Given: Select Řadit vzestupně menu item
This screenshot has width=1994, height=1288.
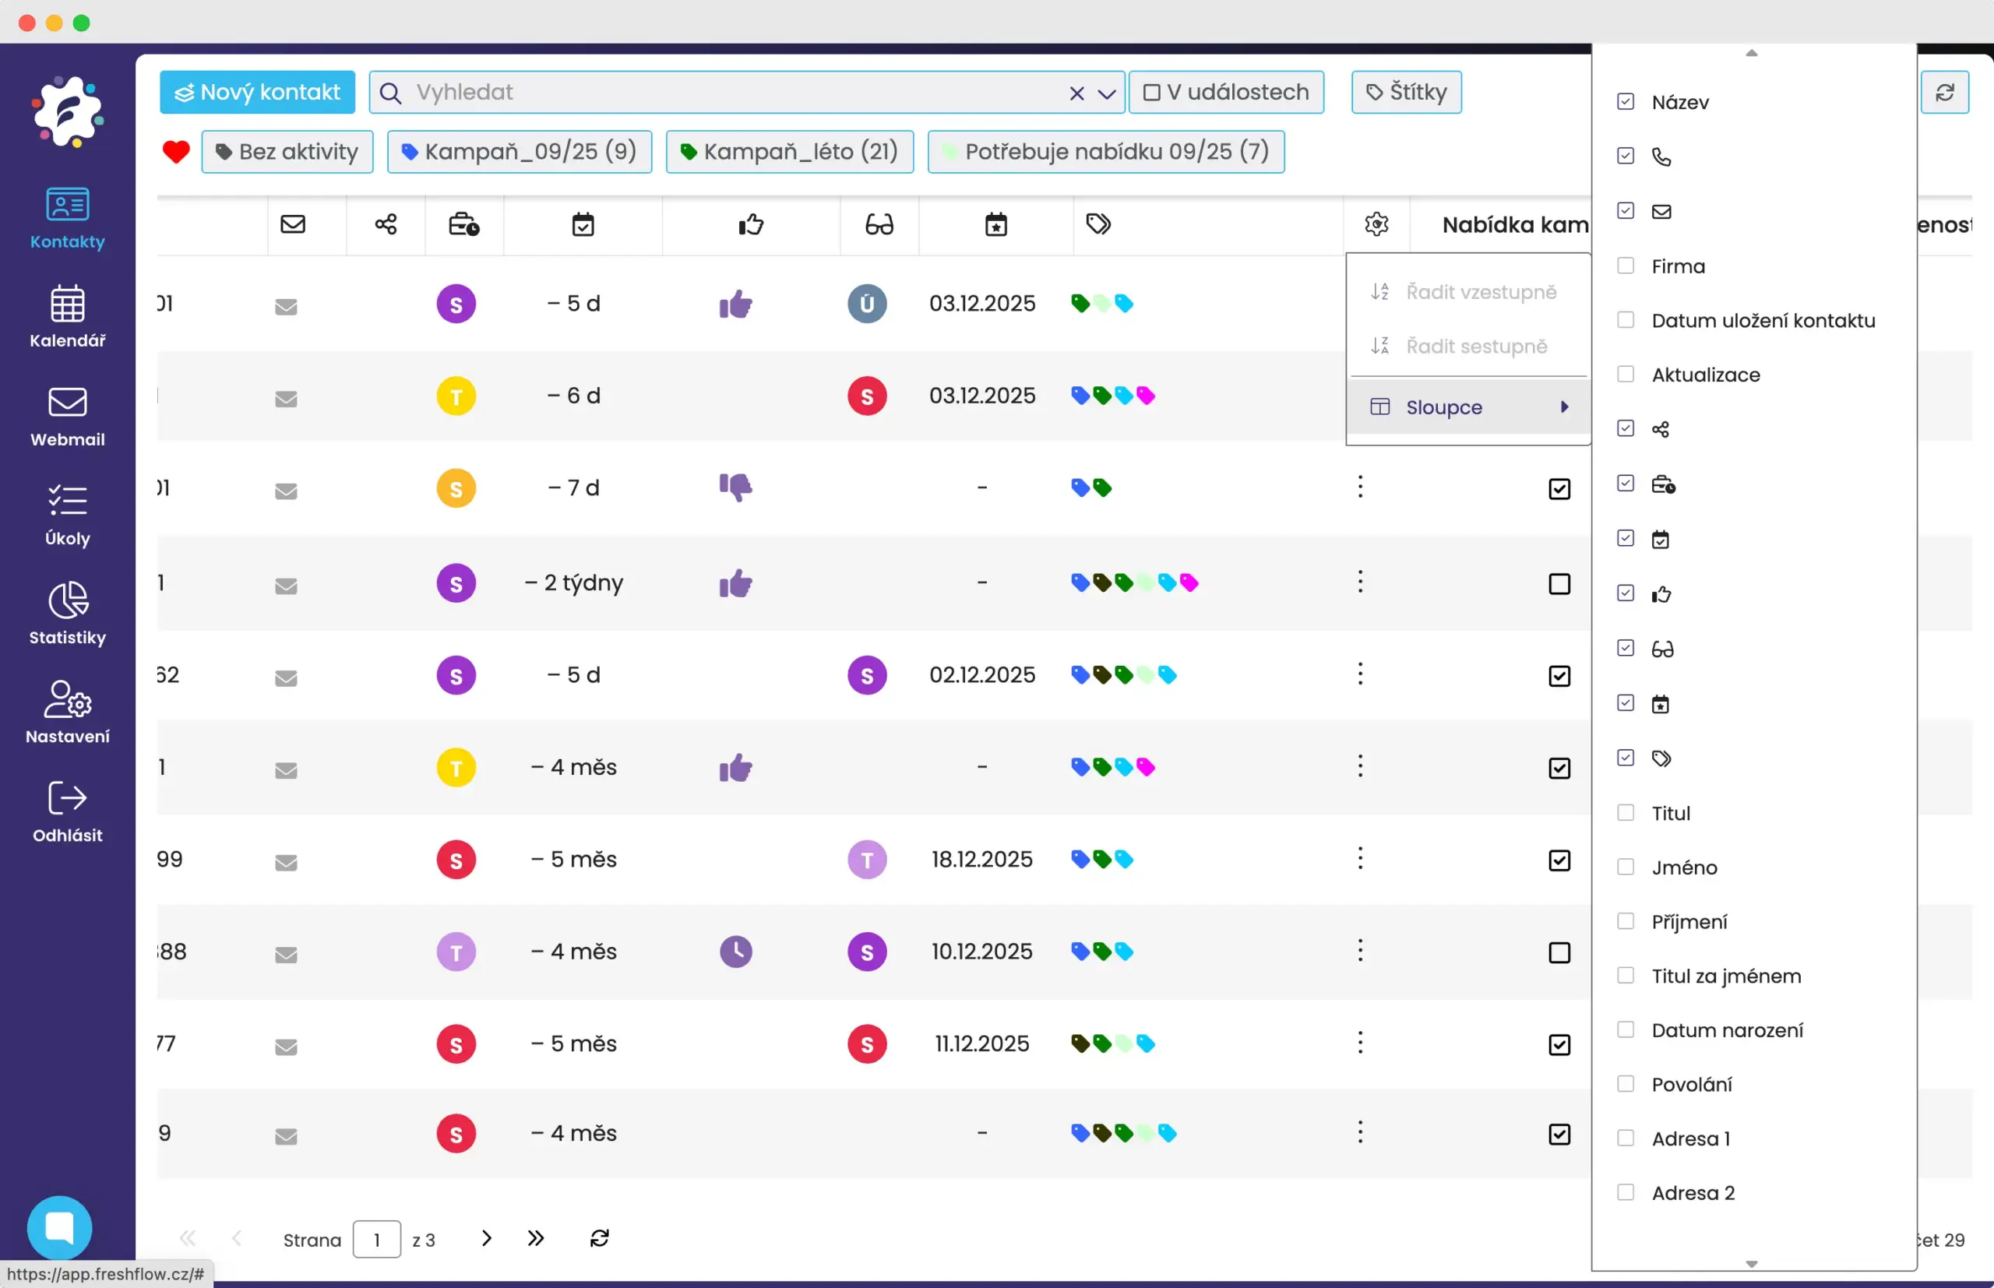Looking at the screenshot, I should [x=1480, y=292].
